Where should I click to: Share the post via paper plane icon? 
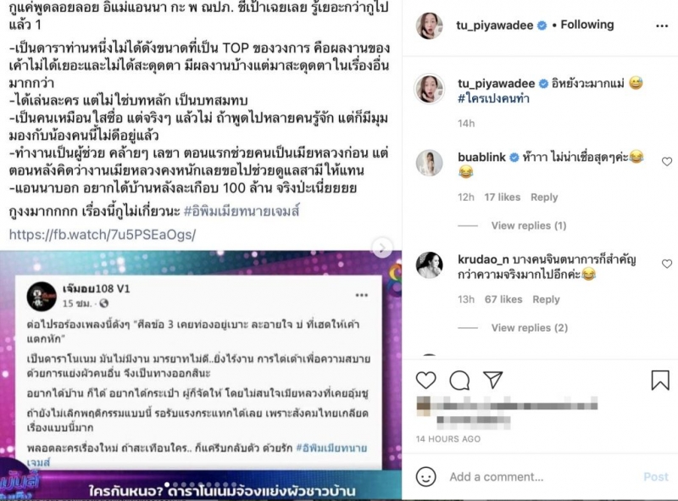(x=493, y=380)
